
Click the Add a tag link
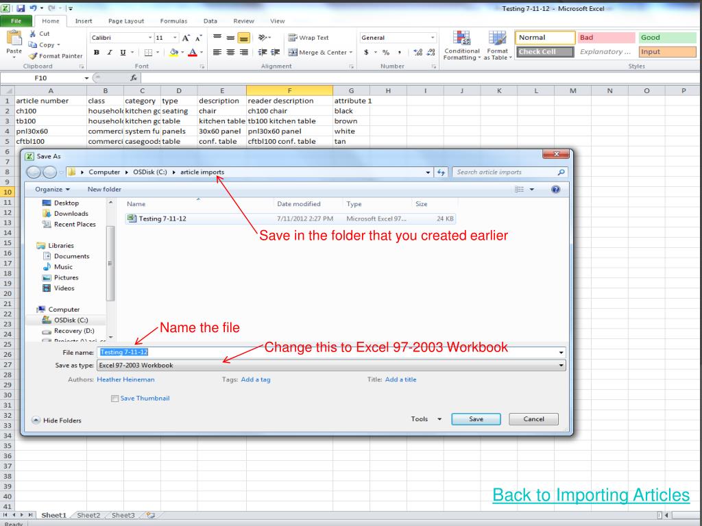(x=256, y=379)
